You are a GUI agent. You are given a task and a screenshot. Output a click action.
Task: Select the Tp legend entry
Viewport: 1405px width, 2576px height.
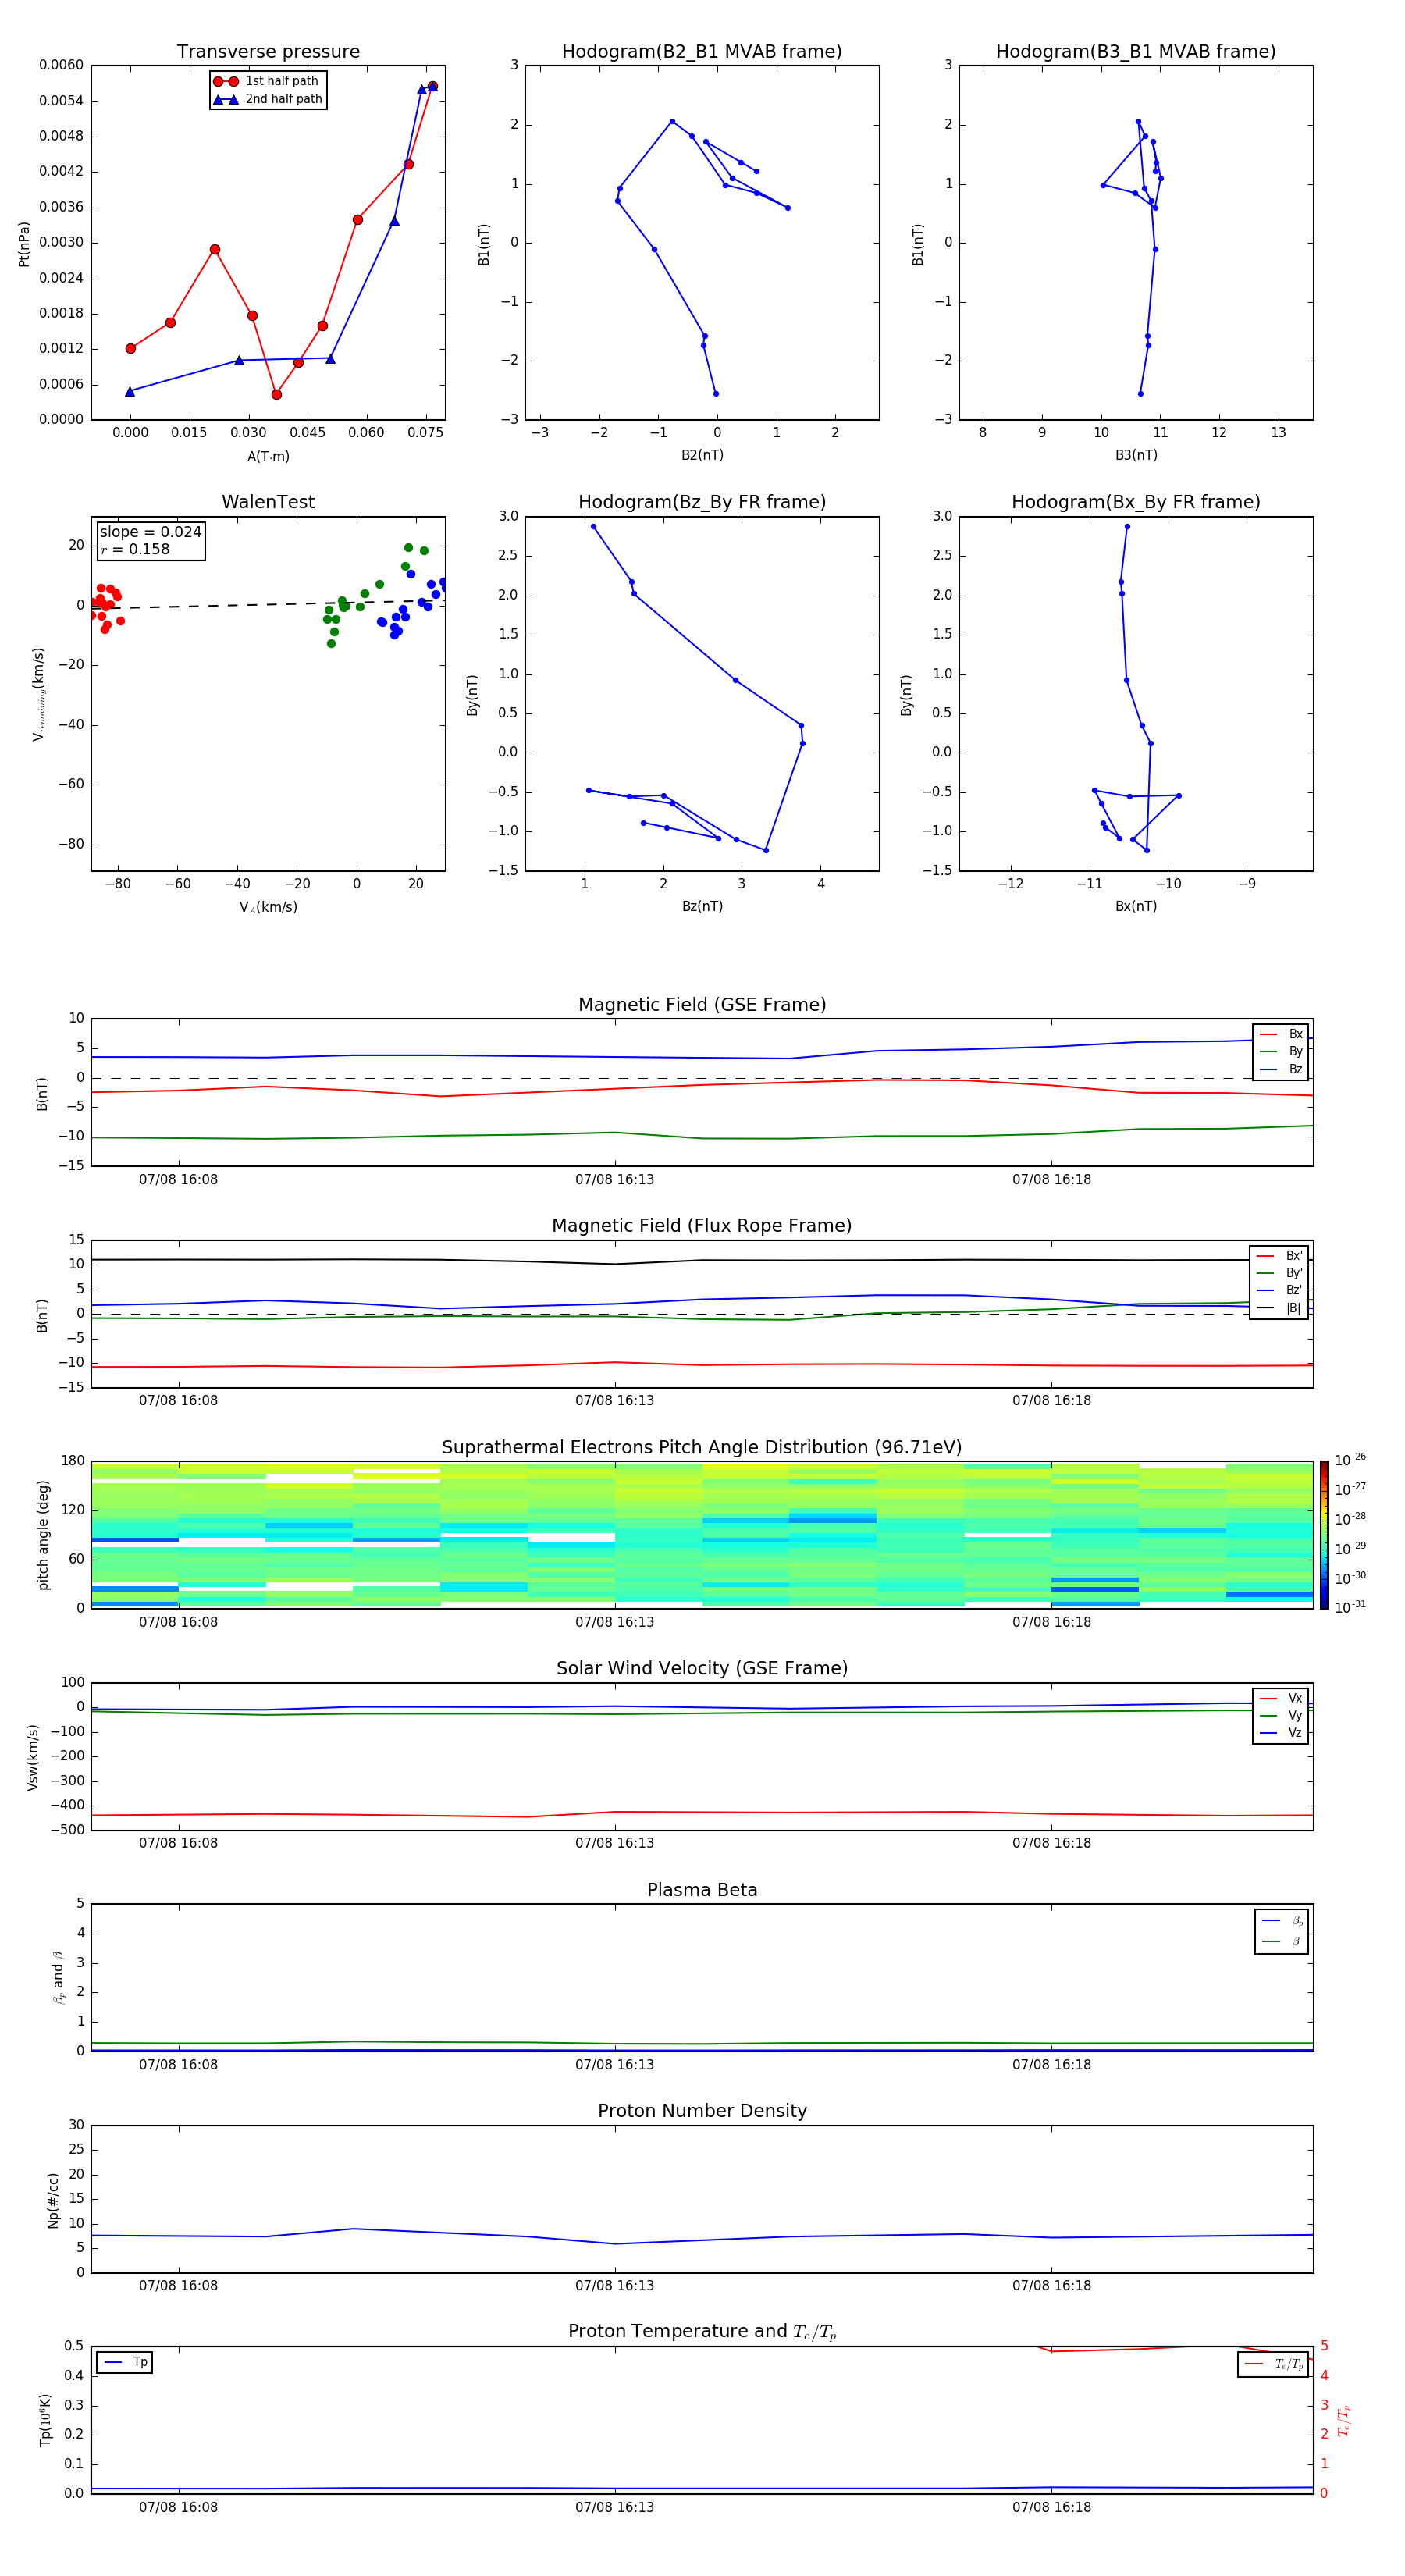pos(125,2362)
